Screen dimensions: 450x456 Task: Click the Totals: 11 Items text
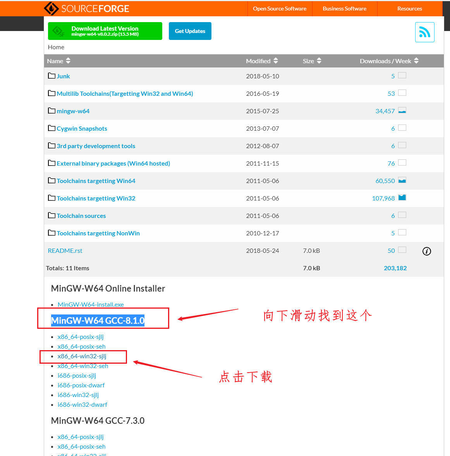pyautogui.click(x=68, y=268)
